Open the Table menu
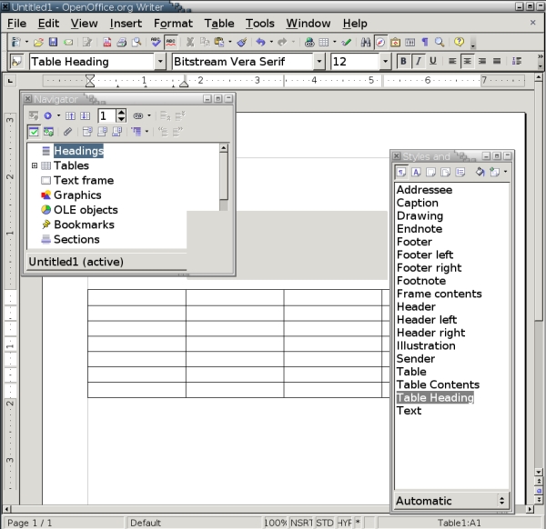The width and height of the screenshot is (546, 529). (218, 23)
